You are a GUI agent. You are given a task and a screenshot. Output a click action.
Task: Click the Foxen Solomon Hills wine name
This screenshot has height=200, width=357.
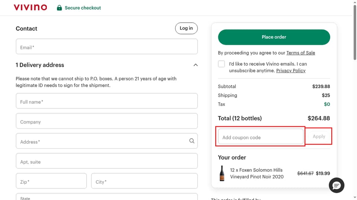pos(257,173)
